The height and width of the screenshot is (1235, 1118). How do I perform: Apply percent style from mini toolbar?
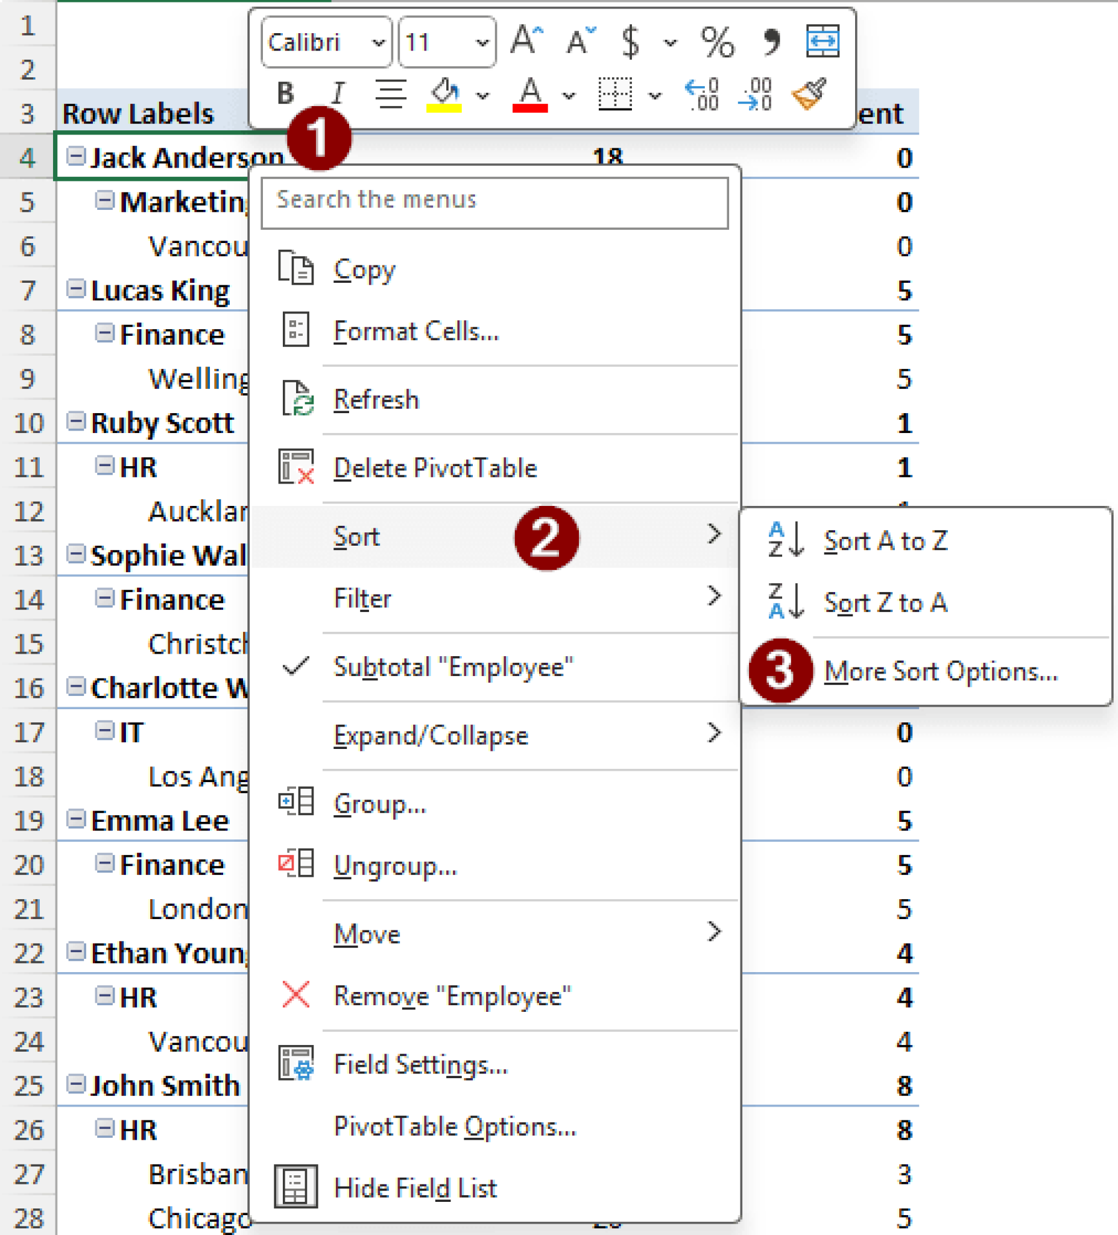point(717,43)
